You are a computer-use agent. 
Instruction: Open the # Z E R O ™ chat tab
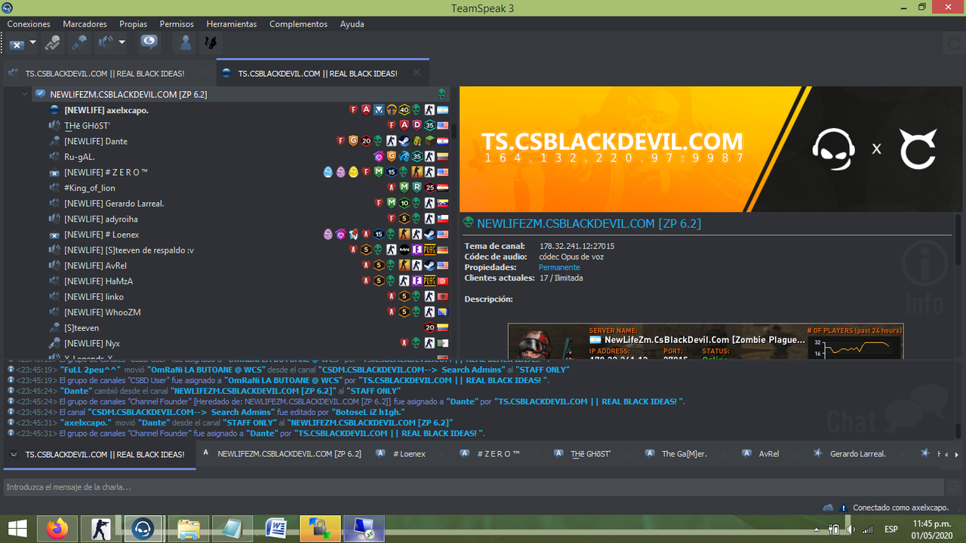pyautogui.click(x=498, y=454)
